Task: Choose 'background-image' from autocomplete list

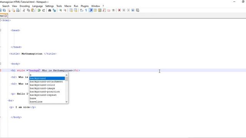Action: [x=47, y=88]
